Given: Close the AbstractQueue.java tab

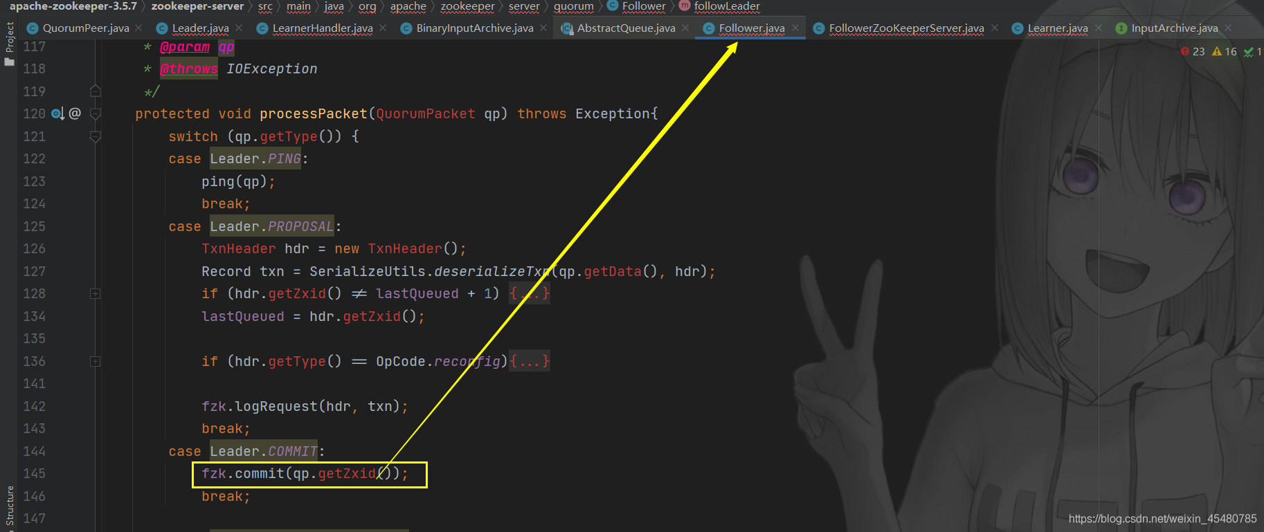Looking at the screenshot, I should [685, 28].
